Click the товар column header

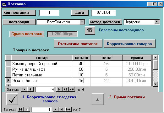pyautogui.click(x=41, y=58)
